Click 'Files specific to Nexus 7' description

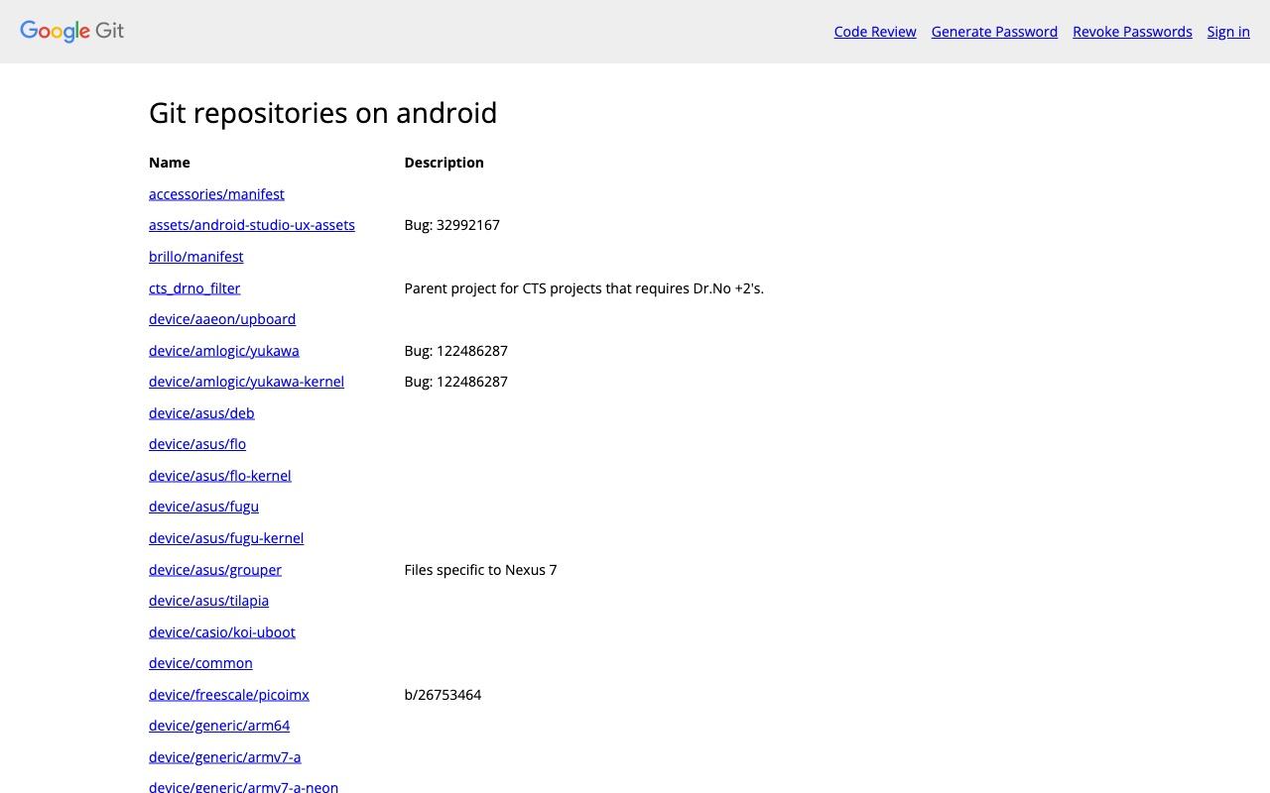point(480,570)
